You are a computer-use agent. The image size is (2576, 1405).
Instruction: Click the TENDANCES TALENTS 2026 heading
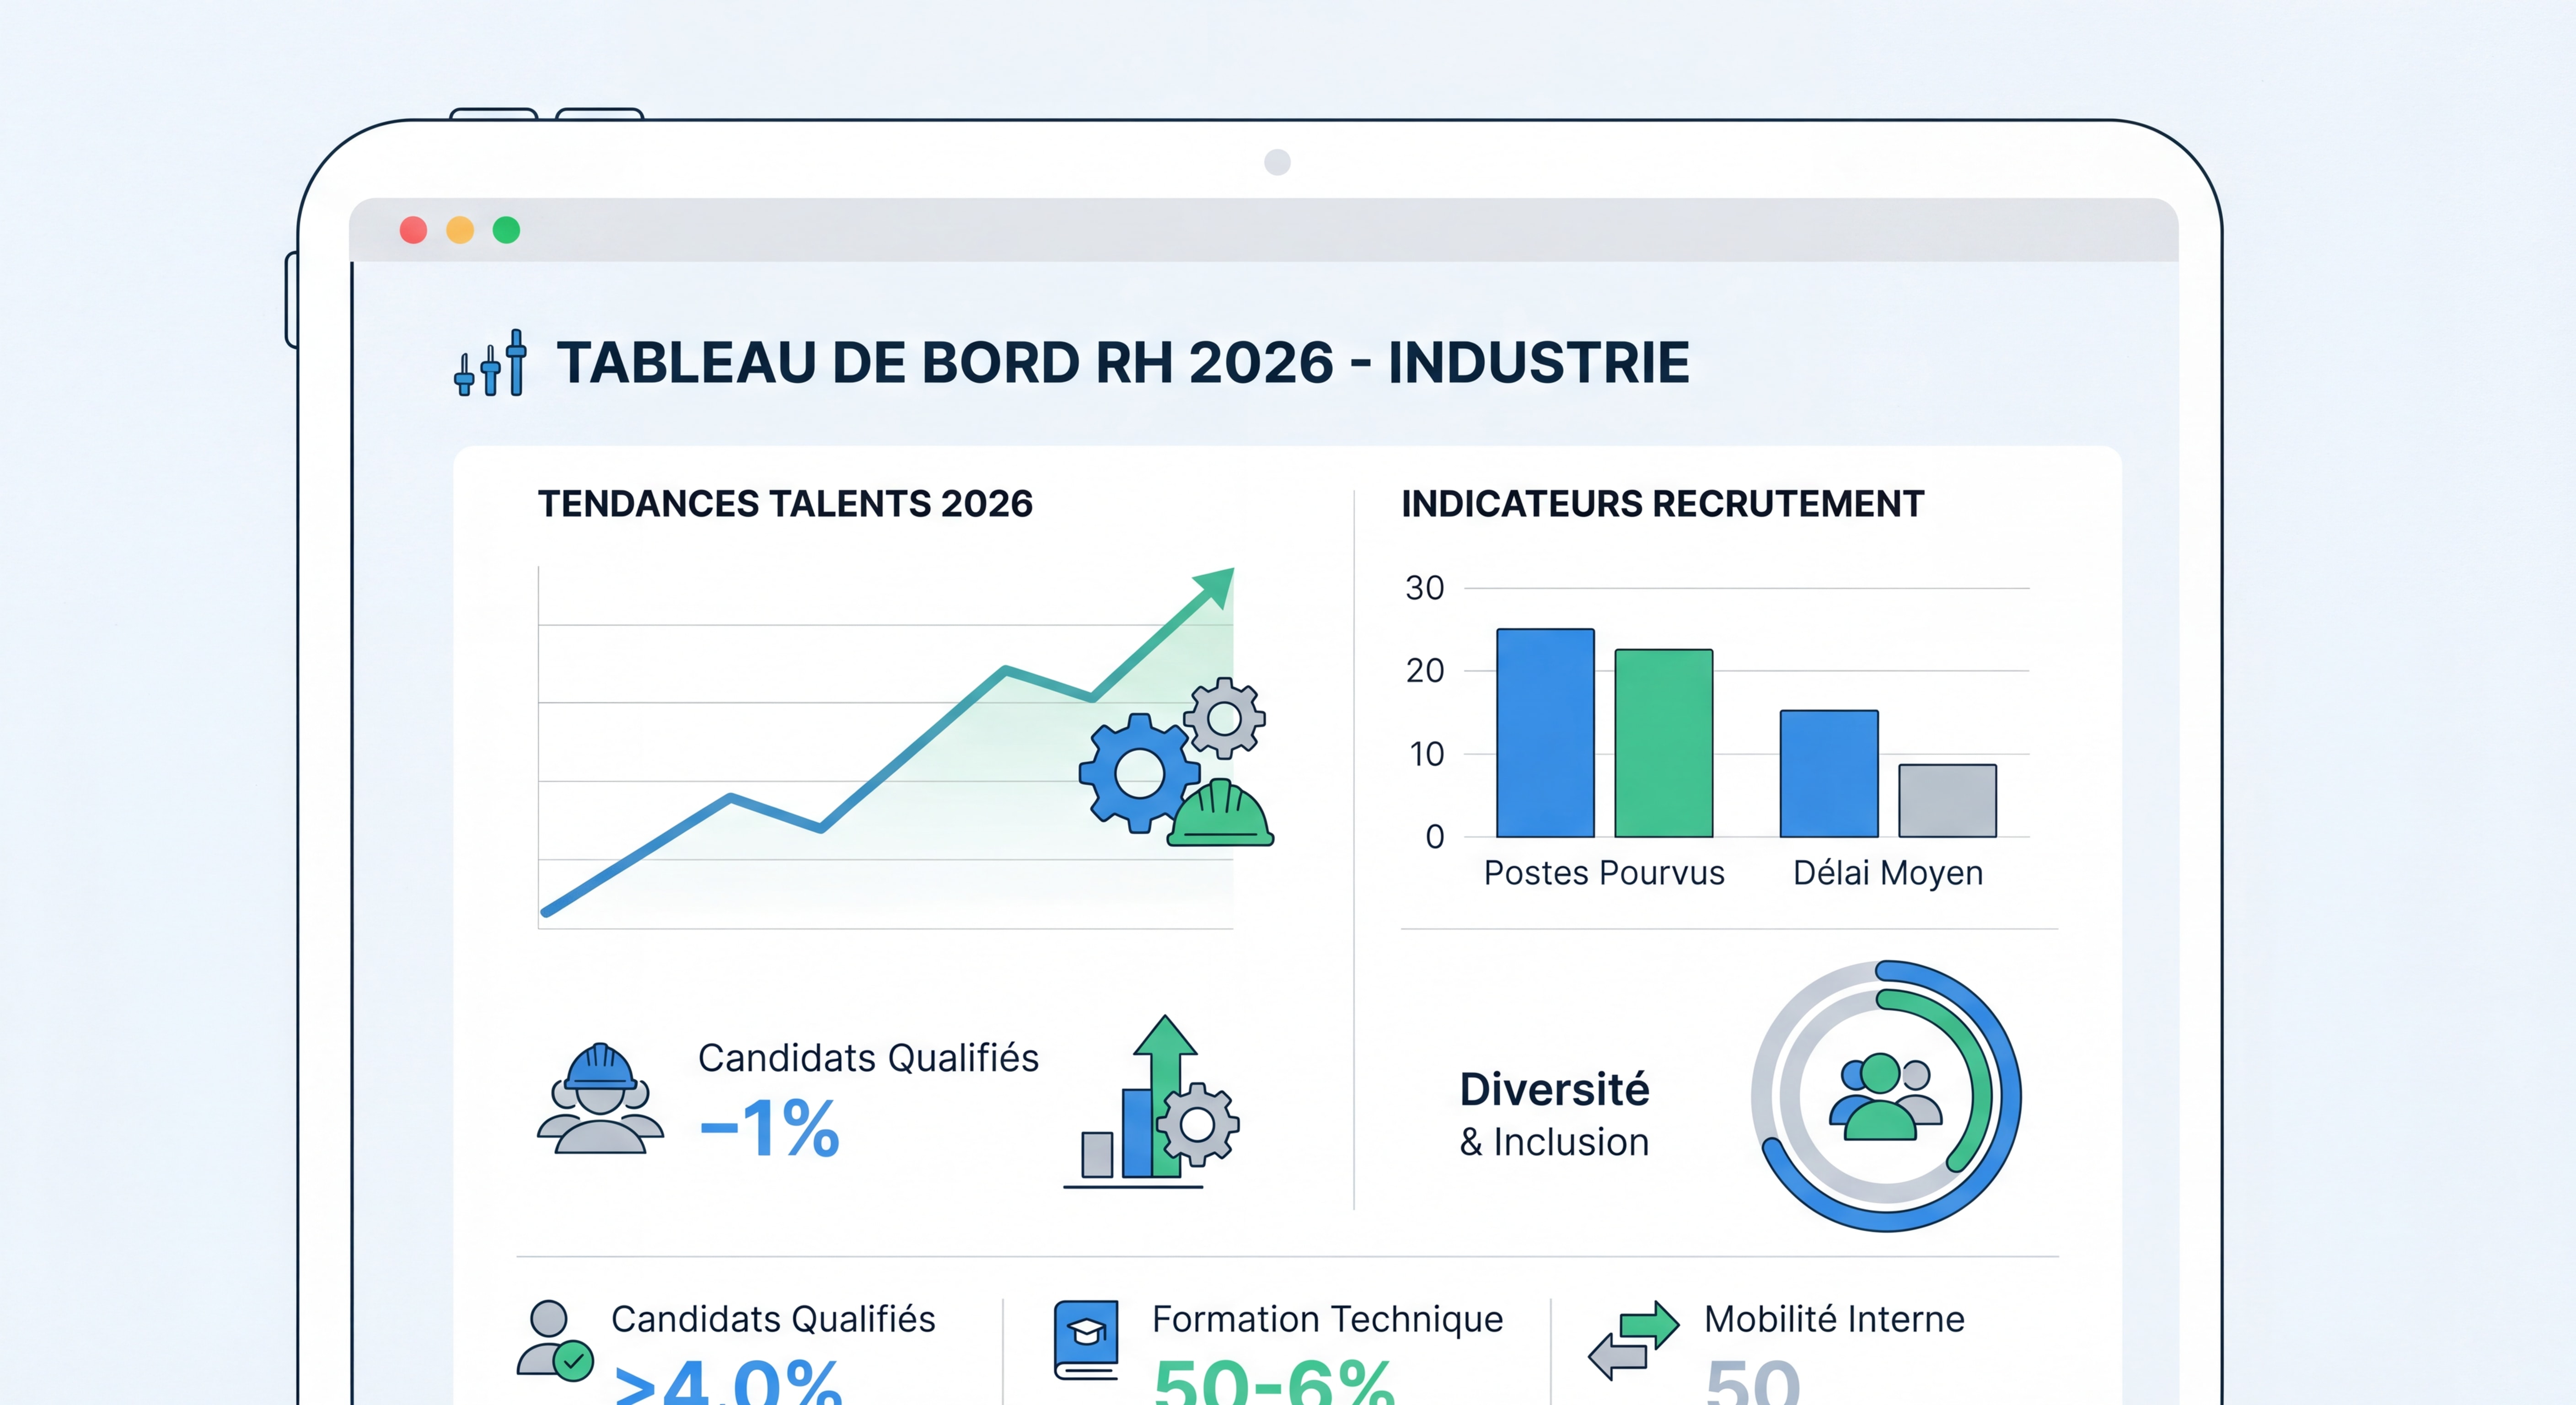pyautogui.click(x=785, y=504)
